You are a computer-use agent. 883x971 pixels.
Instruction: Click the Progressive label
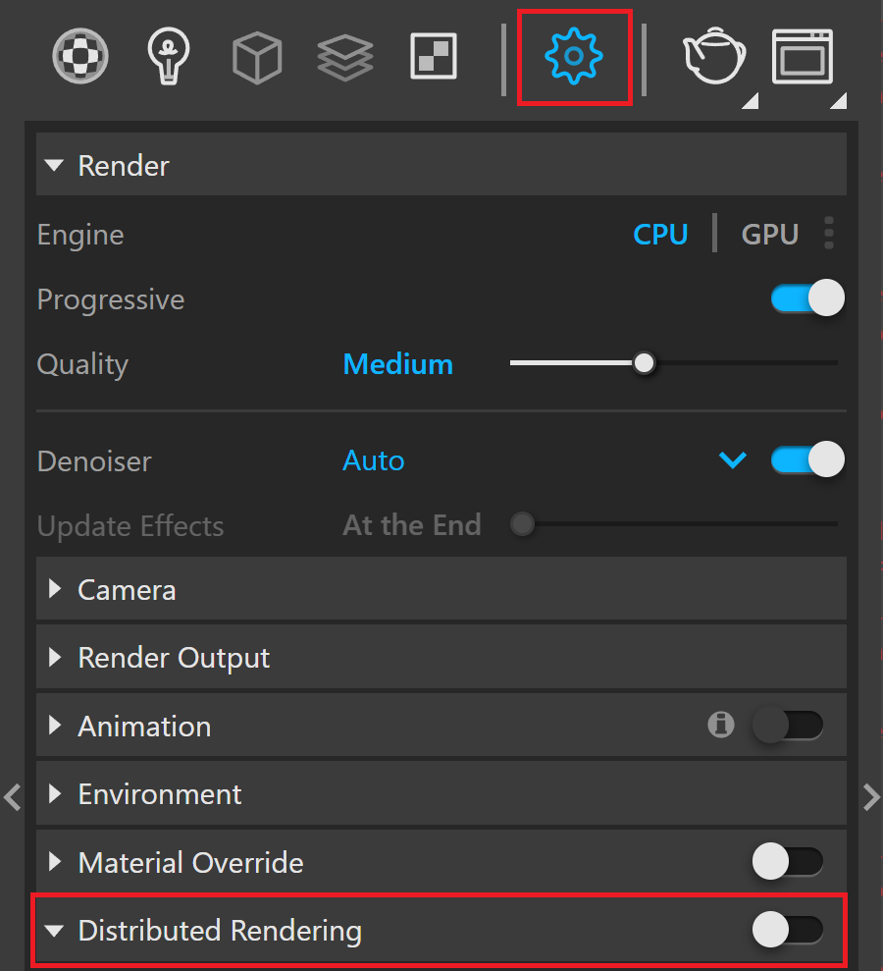(x=111, y=299)
